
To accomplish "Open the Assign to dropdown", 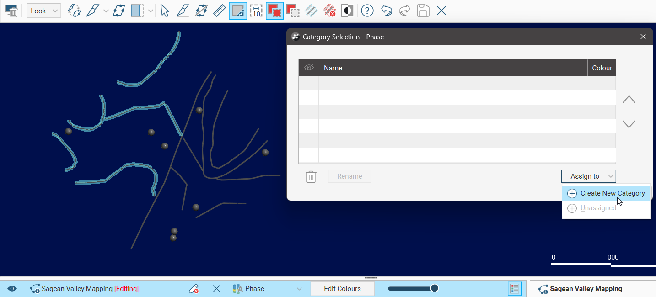I will pos(588,176).
